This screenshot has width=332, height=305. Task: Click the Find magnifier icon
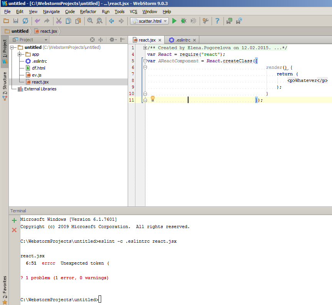90,21
